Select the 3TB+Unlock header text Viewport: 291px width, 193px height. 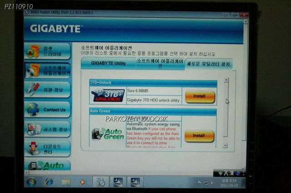point(100,82)
